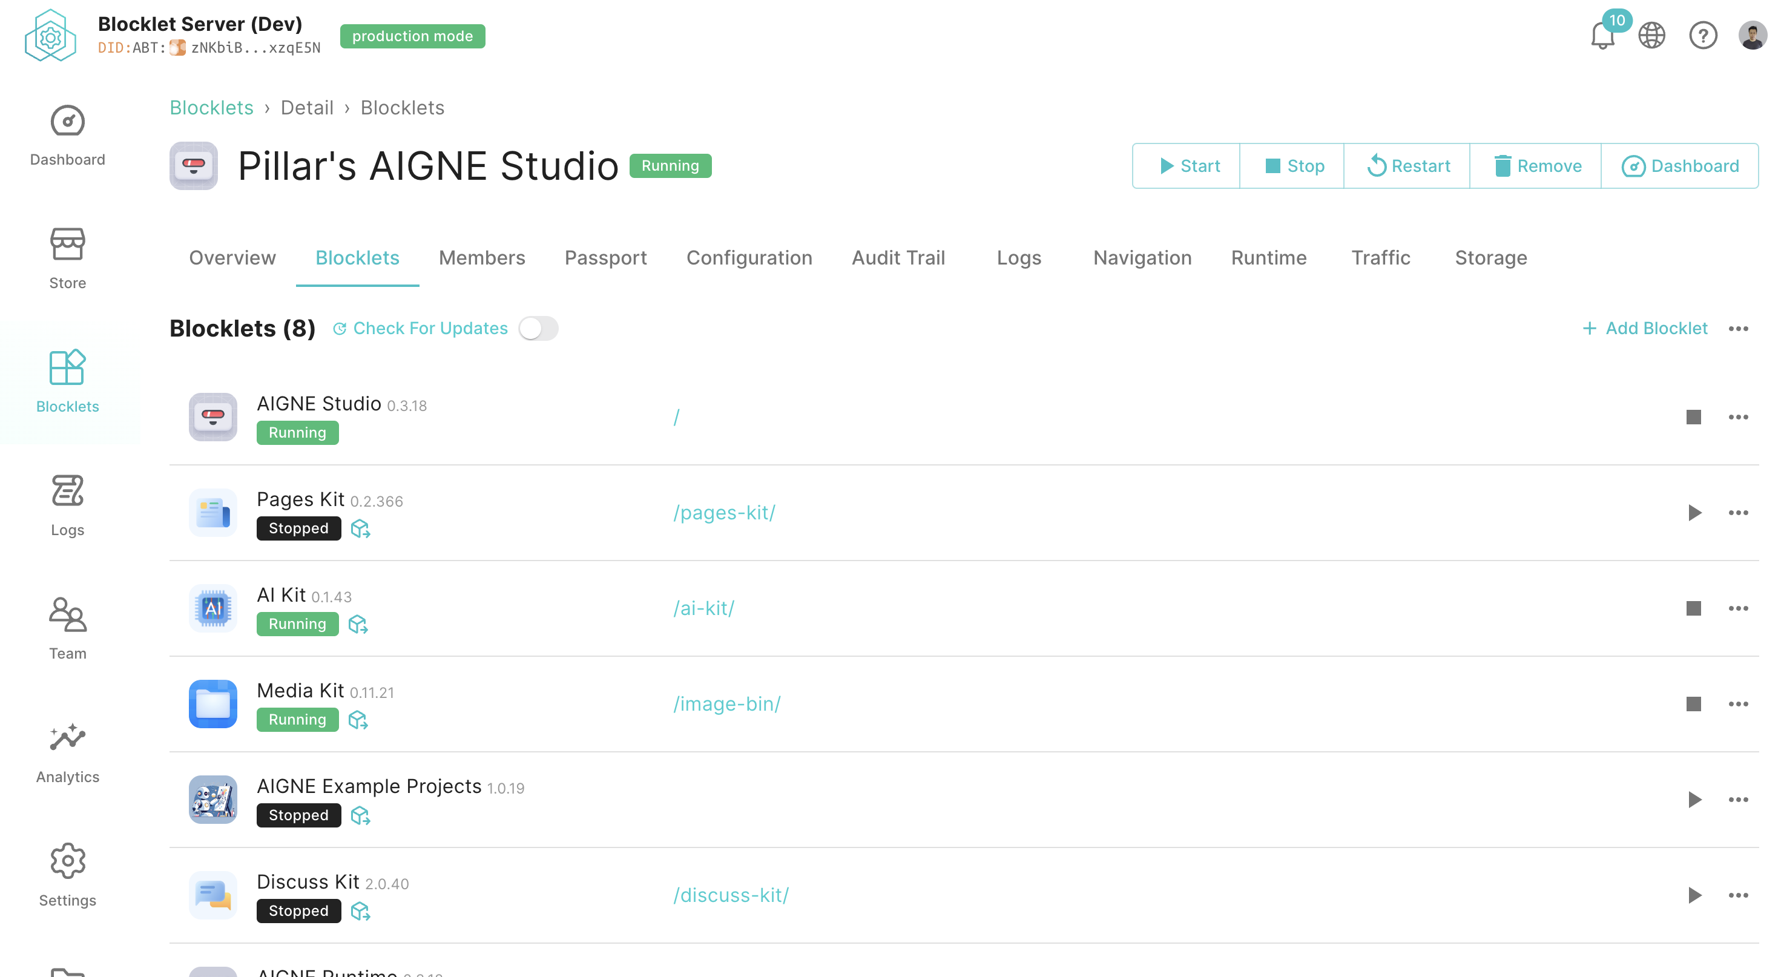The image size is (1781, 977).
Task: Click the Restart button
Action: pos(1407,166)
